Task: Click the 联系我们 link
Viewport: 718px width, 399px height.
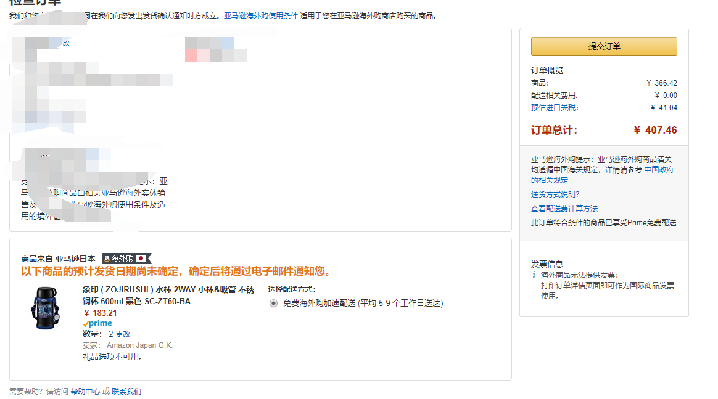Action: tap(126, 392)
